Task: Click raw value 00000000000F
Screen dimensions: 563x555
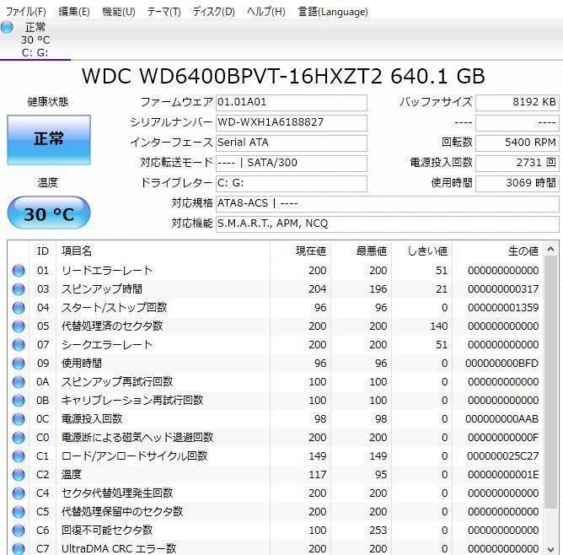Action: [503, 438]
